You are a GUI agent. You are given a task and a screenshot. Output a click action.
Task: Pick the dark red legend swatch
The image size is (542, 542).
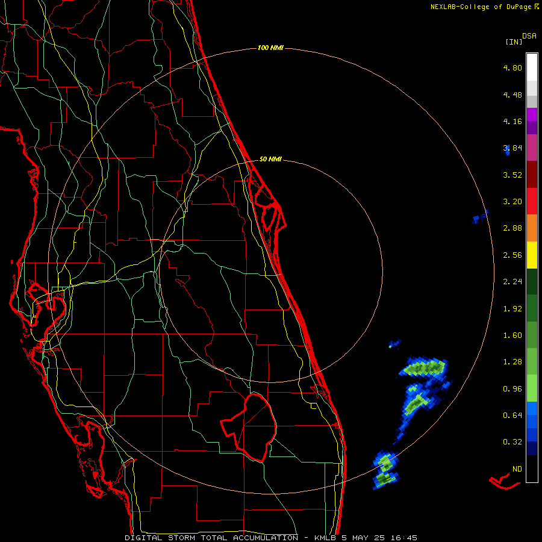pos(532,174)
